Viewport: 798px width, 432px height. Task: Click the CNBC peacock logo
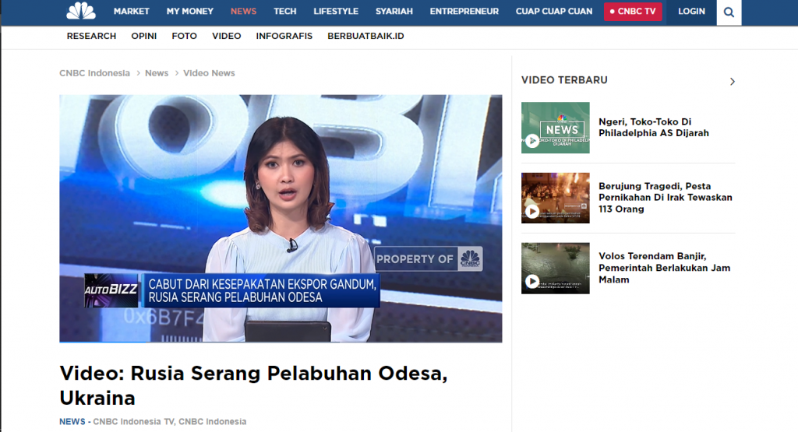click(x=81, y=11)
